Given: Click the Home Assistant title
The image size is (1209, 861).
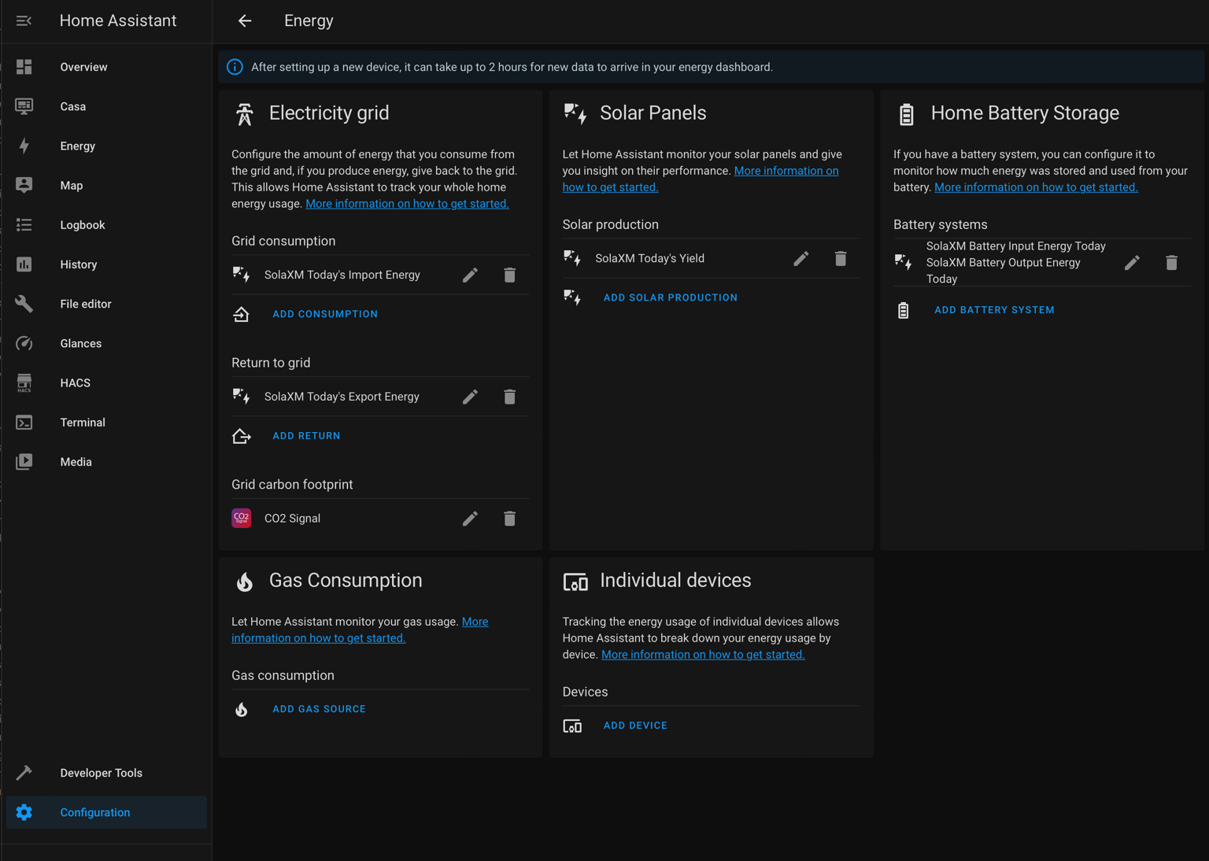Looking at the screenshot, I should [118, 20].
